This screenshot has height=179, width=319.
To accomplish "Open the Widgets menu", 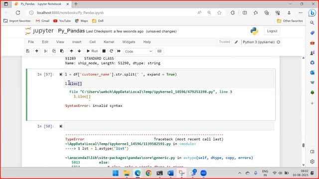I will tap(129, 42).
